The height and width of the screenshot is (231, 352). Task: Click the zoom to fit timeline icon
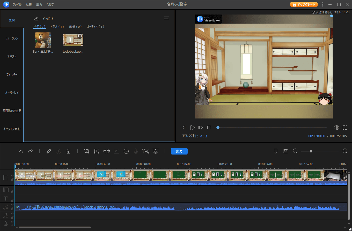[x=285, y=151]
